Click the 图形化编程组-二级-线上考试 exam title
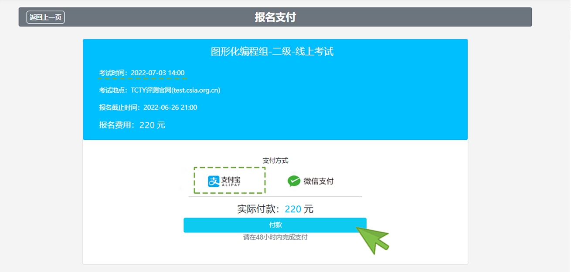571x272 pixels. (x=272, y=51)
